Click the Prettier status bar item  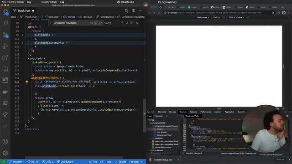pos(136,162)
